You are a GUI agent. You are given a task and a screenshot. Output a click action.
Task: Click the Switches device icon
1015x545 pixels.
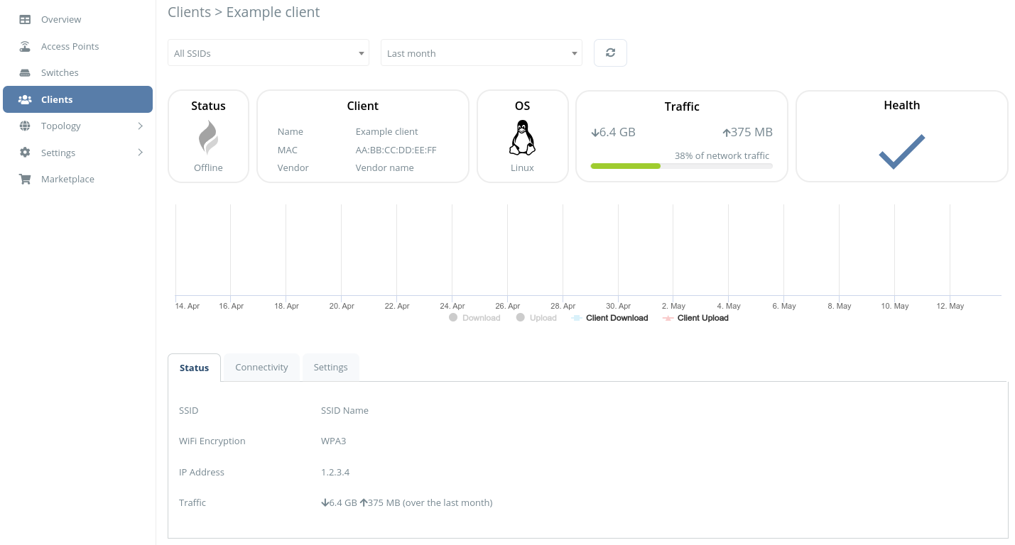tap(25, 72)
